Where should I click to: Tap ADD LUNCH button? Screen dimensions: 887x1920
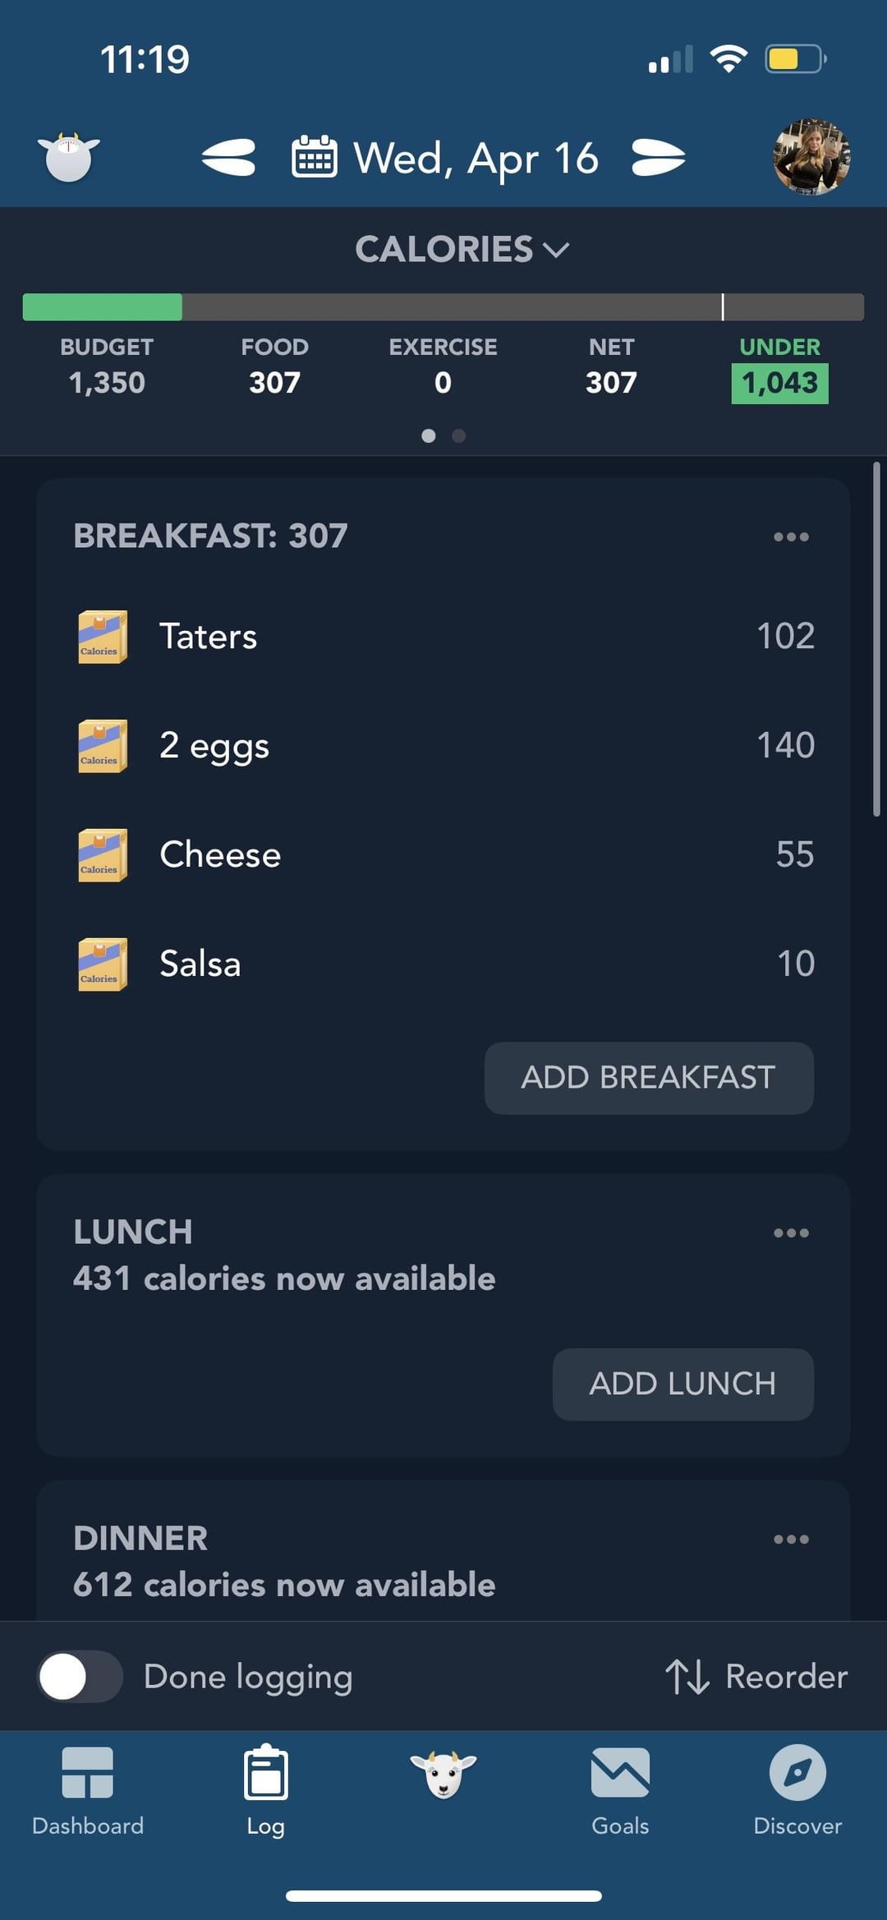point(683,1384)
